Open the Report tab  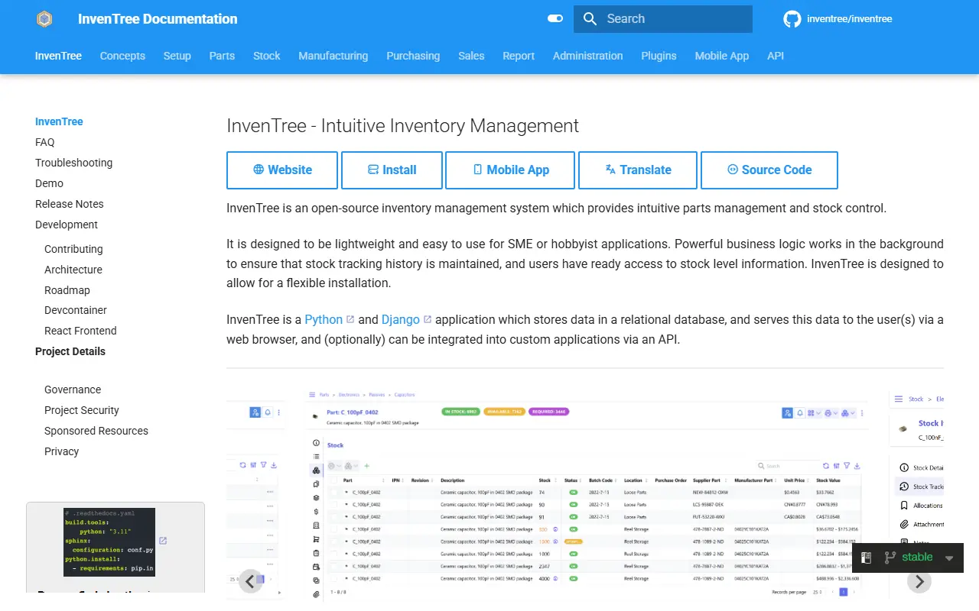pyautogui.click(x=519, y=56)
